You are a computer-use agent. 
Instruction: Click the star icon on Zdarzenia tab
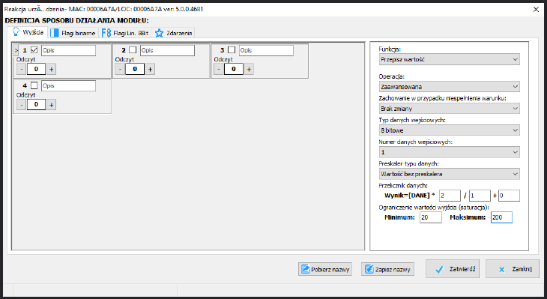tap(159, 33)
